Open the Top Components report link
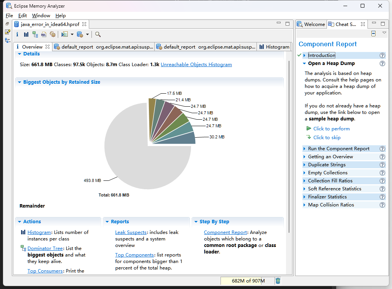This screenshot has height=289, width=392. pyautogui.click(x=134, y=255)
